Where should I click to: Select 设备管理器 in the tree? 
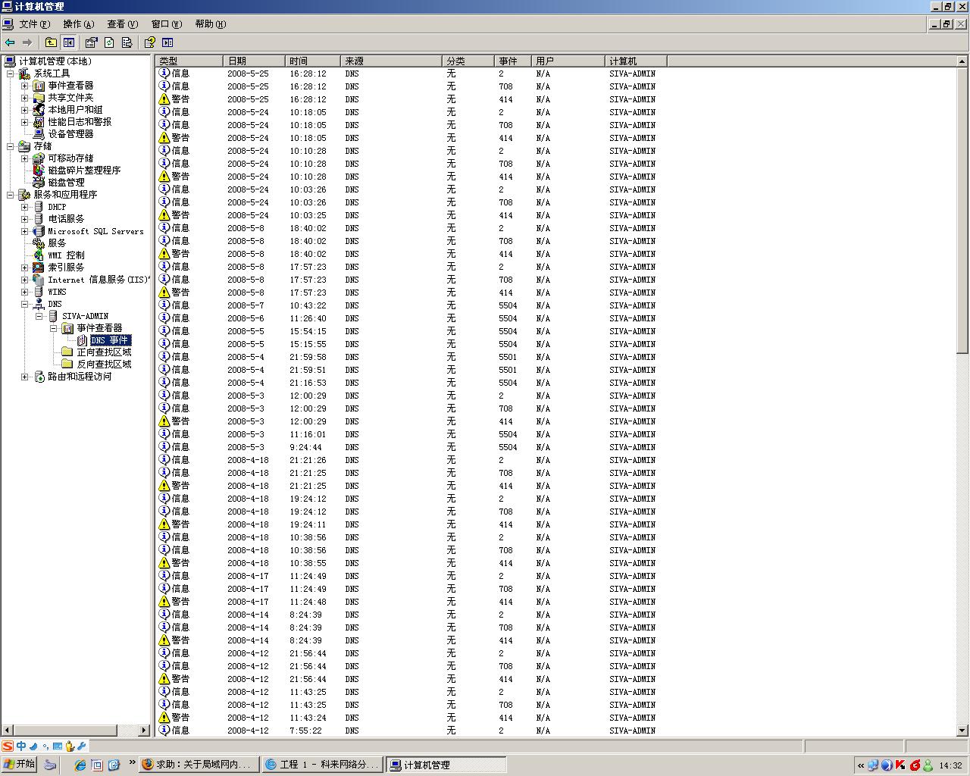click(70, 134)
